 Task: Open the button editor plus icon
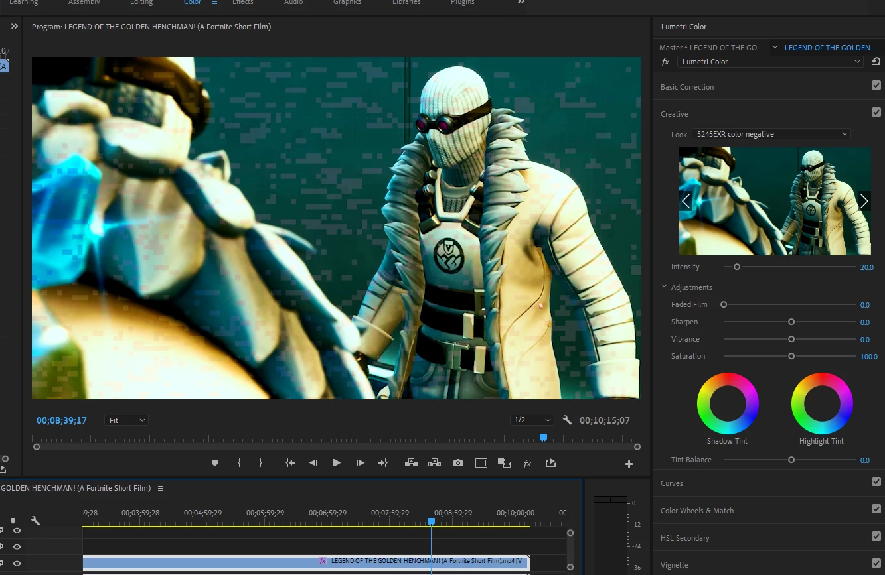tap(629, 464)
